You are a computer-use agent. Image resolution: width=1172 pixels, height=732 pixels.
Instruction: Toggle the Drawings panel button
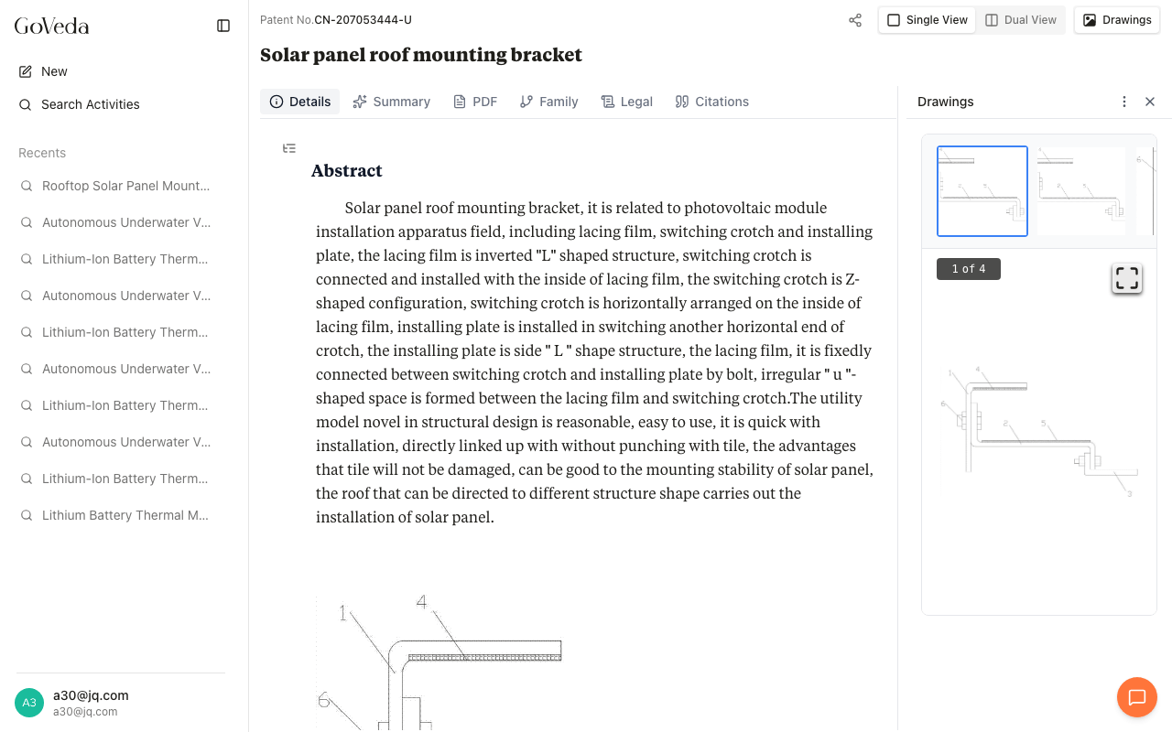click(1116, 20)
